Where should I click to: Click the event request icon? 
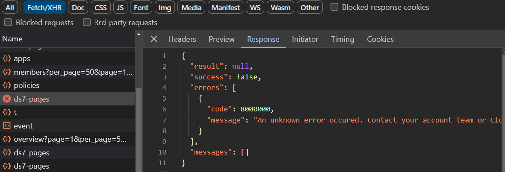pyautogui.click(x=7, y=126)
